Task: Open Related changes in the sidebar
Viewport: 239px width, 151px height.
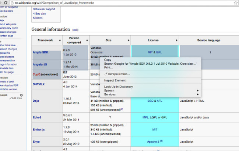Action: pos(8,49)
